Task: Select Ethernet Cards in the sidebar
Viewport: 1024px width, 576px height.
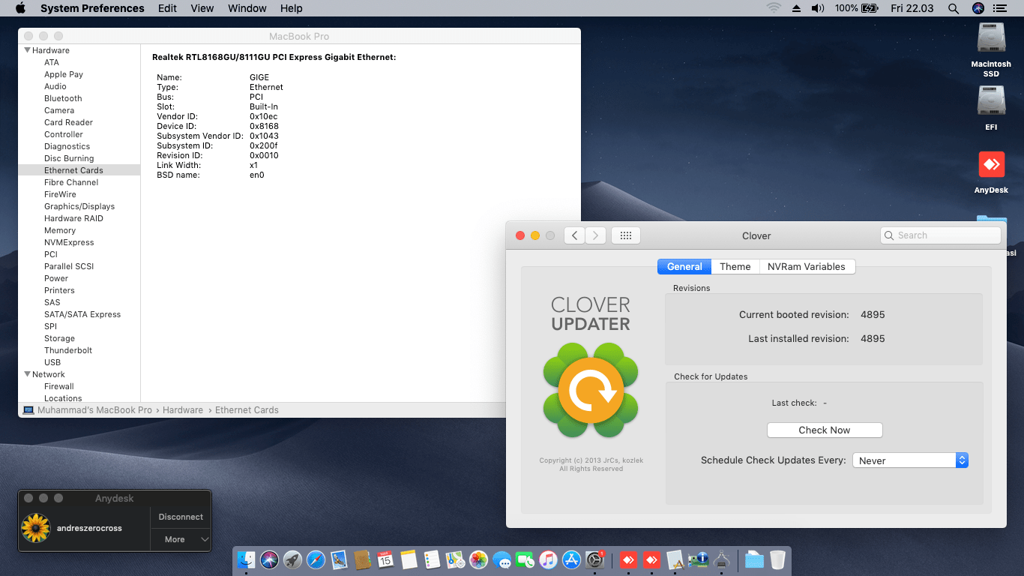Action: point(79,170)
